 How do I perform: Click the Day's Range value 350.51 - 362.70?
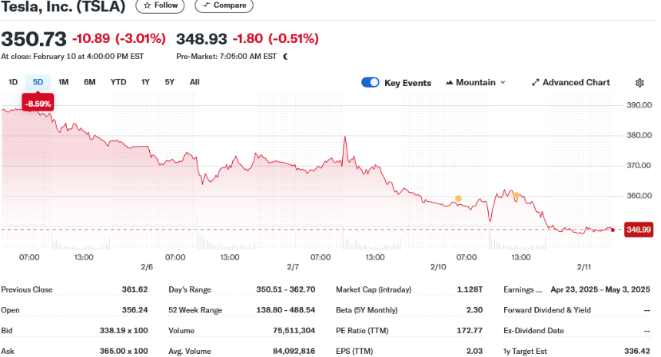[x=285, y=289]
